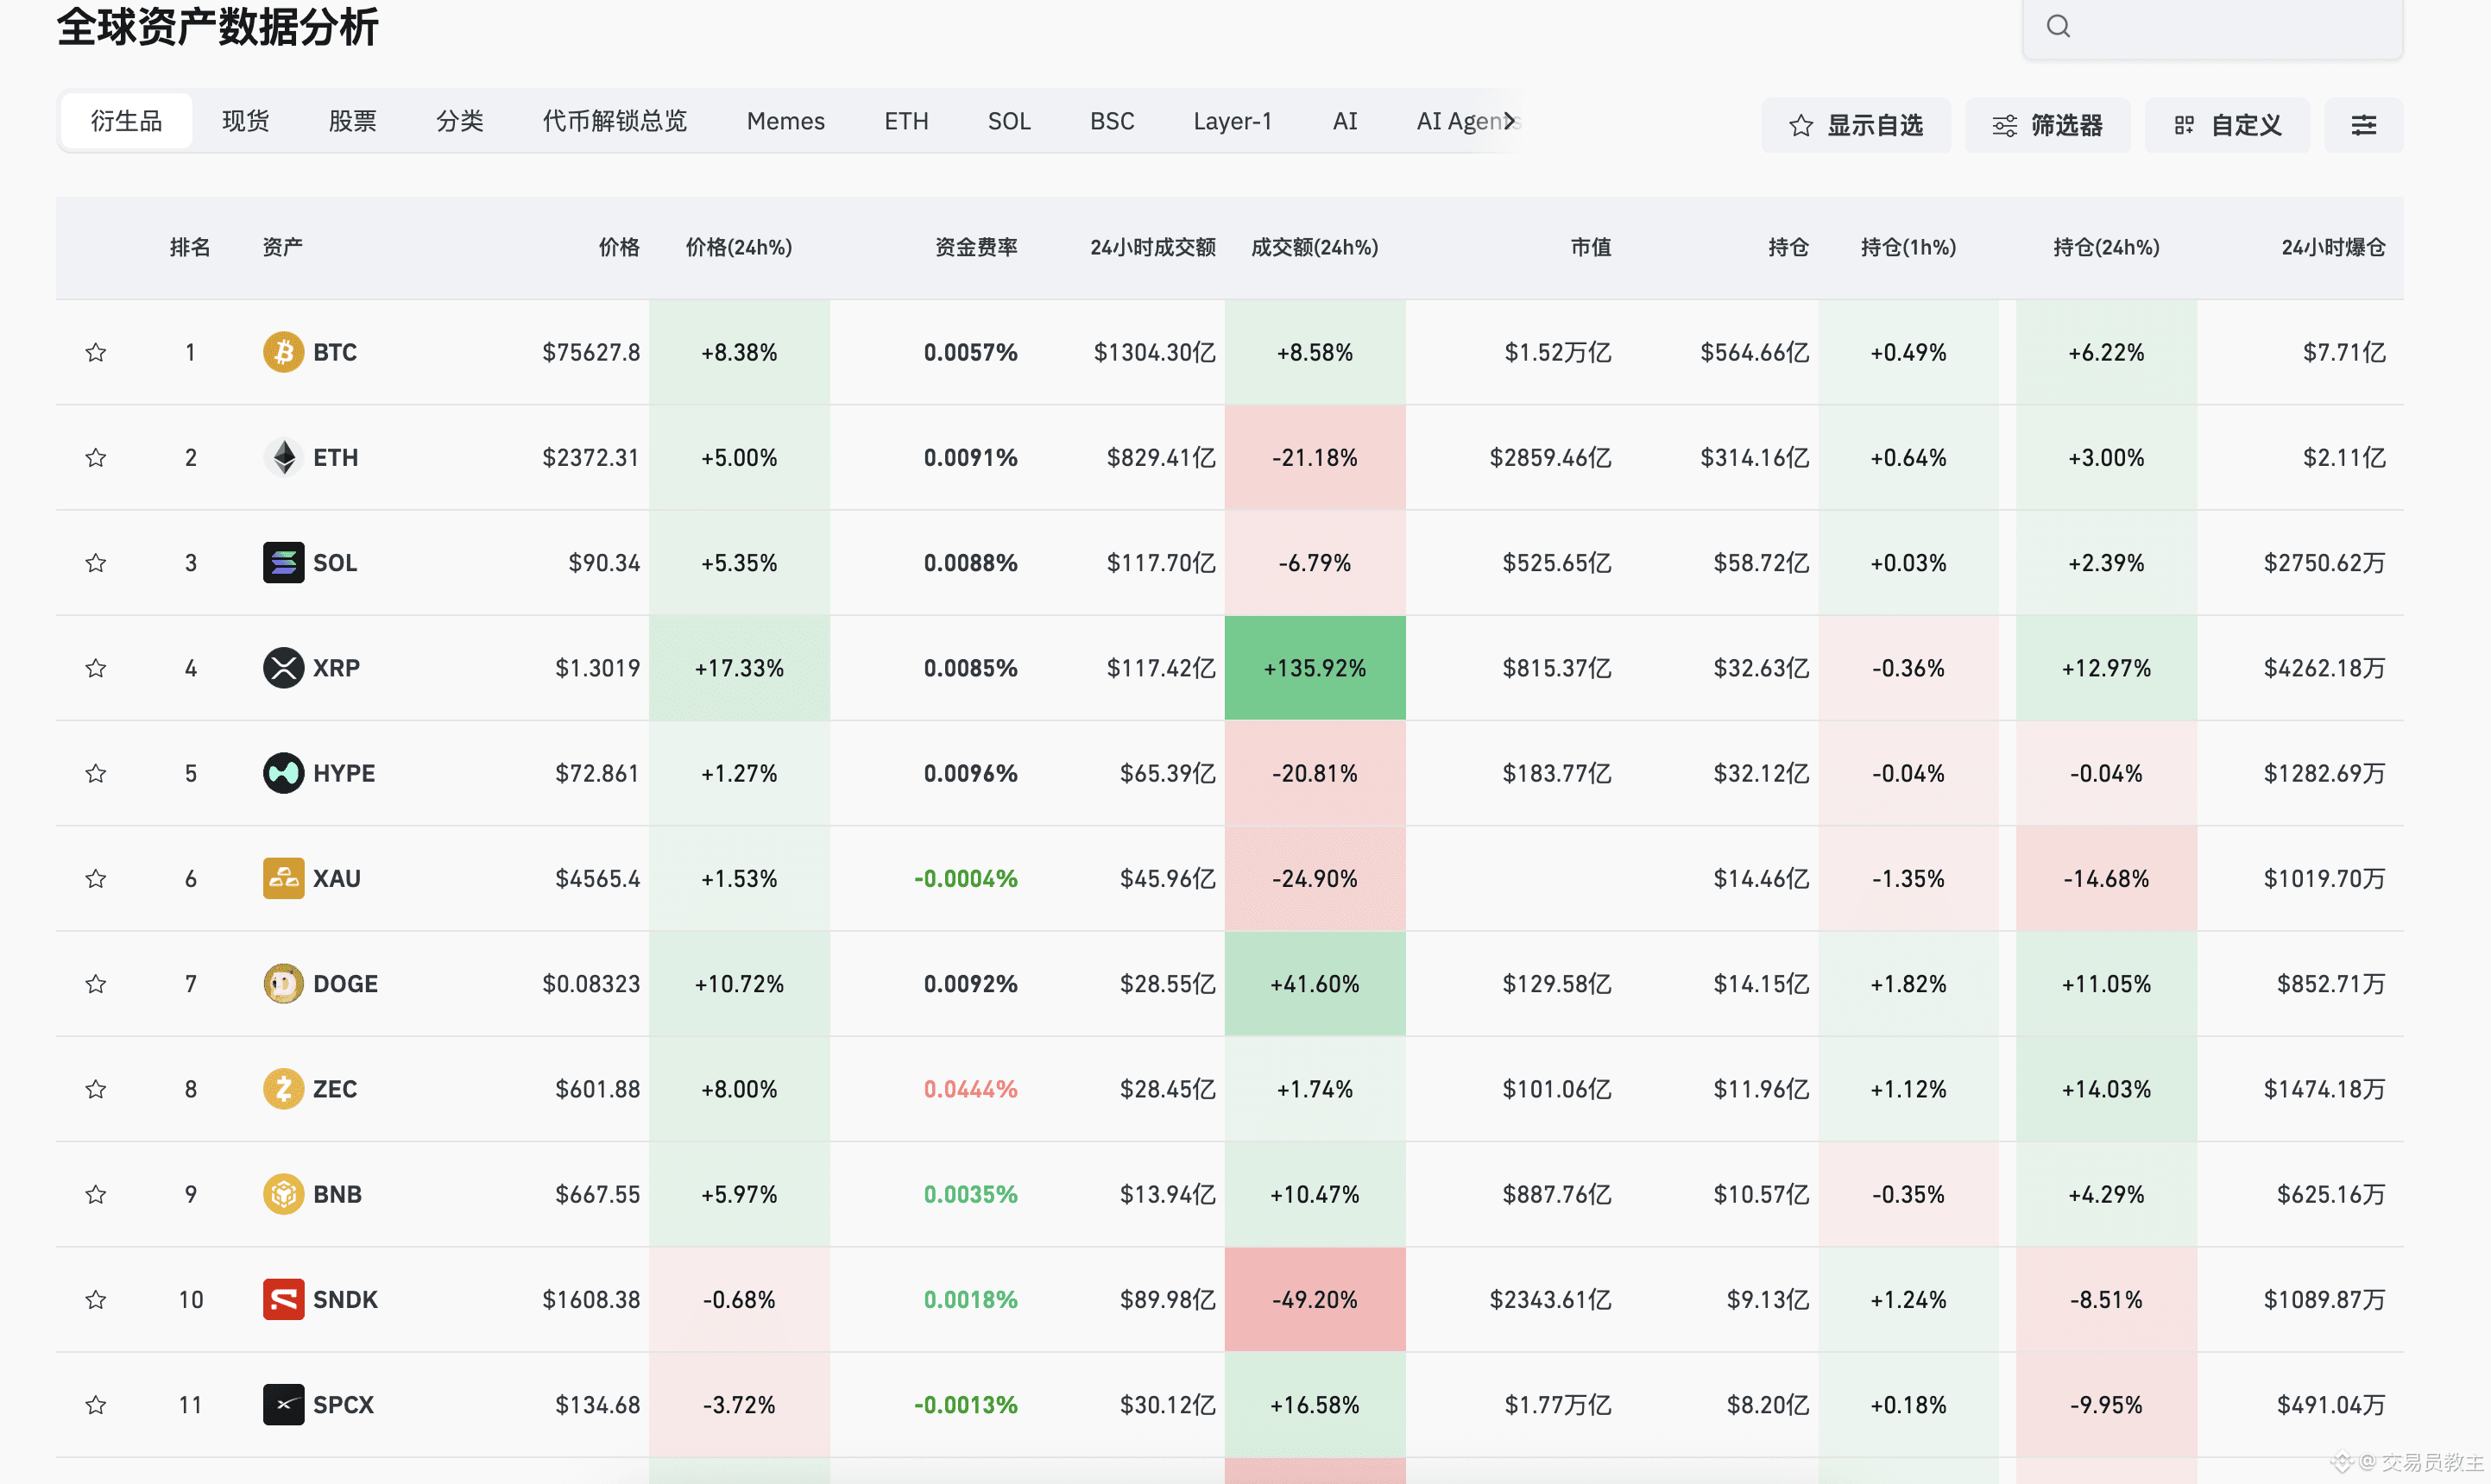Click XAU's -14.68% open interest cell
The width and height of the screenshot is (2491, 1484).
click(2106, 878)
